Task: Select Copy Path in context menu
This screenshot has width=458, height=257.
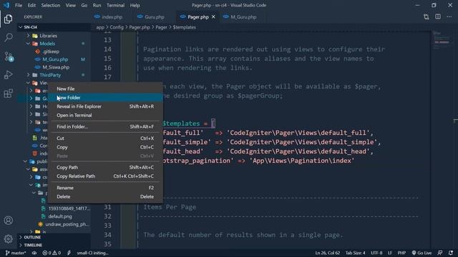Action: click(x=105, y=167)
